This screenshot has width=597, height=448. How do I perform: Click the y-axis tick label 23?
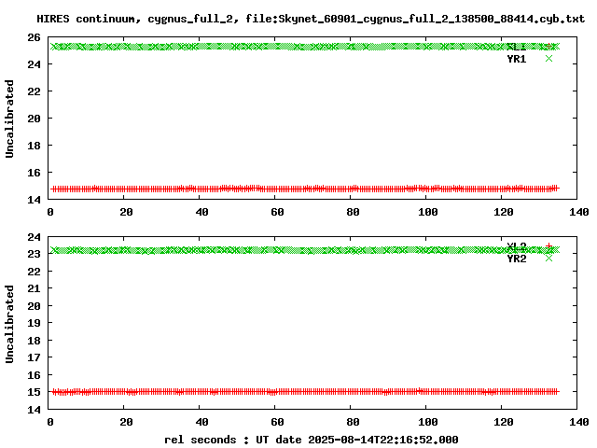[x=34, y=254]
